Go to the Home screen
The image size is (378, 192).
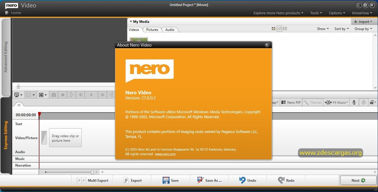(x=13, y=13)
